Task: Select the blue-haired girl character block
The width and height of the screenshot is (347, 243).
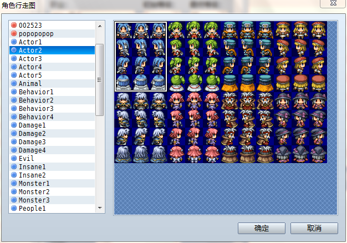Action: coord(141,57)
